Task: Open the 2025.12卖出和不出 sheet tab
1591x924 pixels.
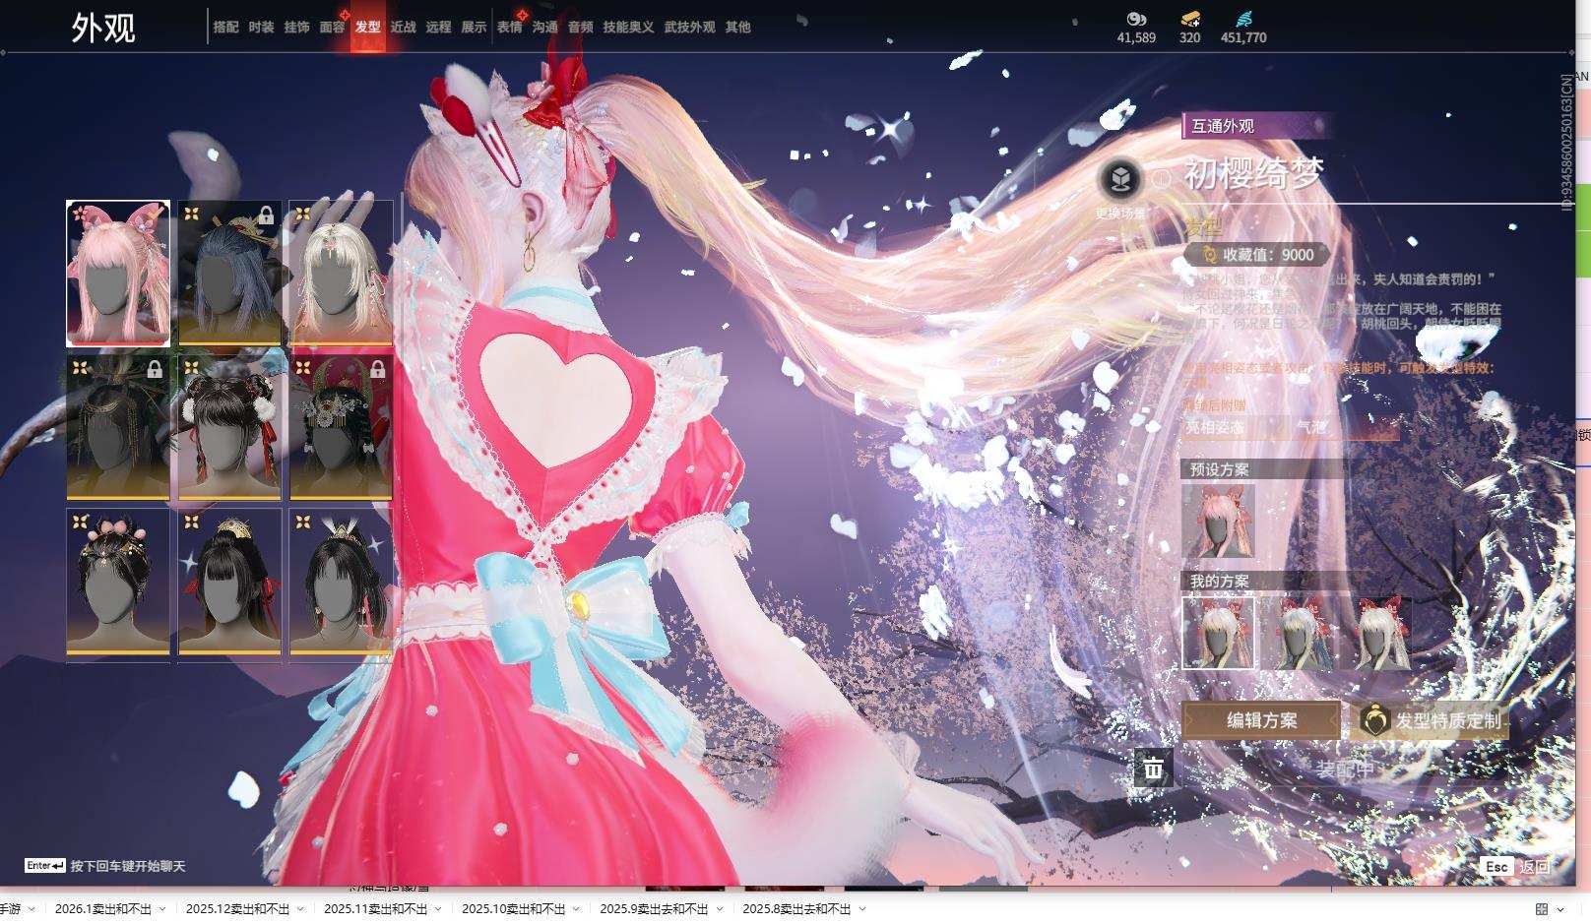Action: 237,909
